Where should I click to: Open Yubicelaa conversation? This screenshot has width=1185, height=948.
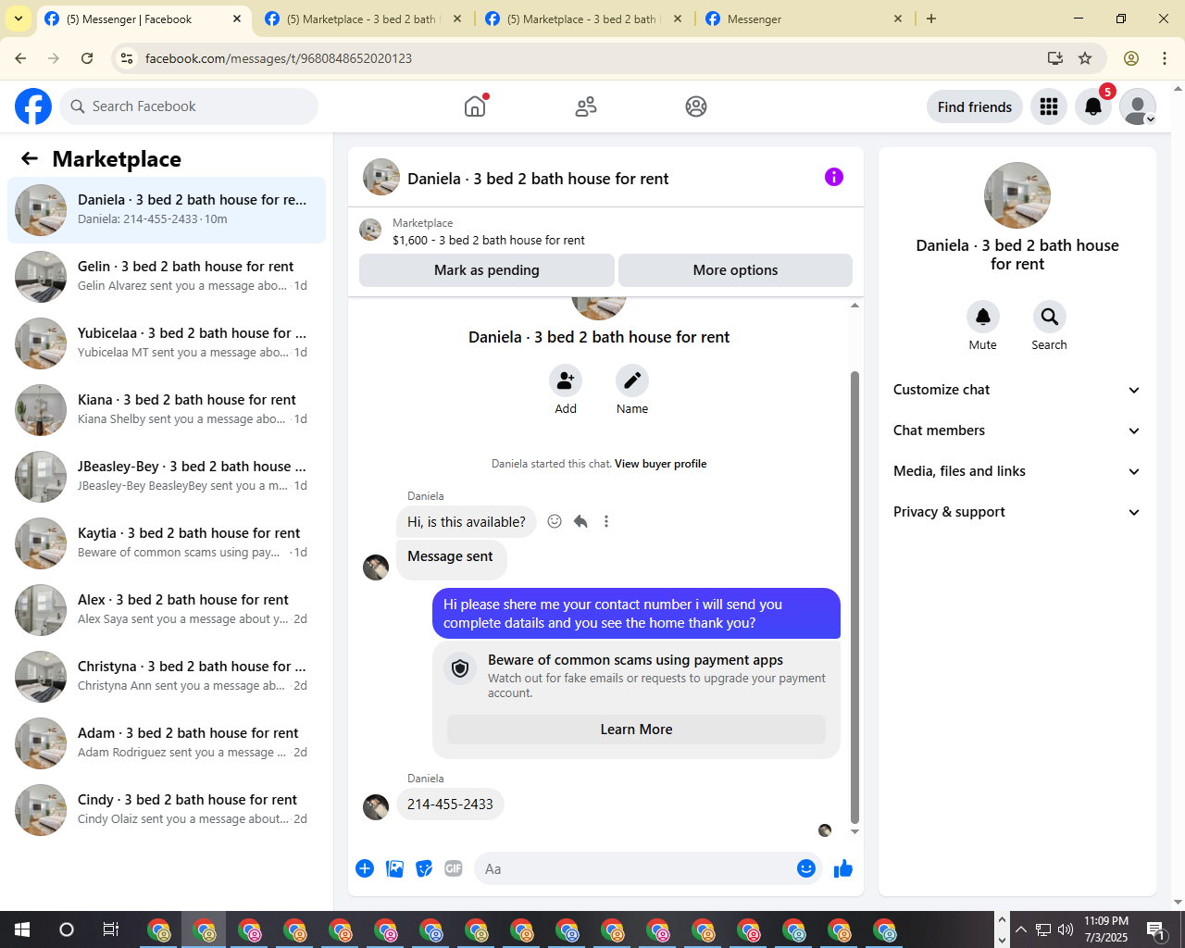coord(167,343)
